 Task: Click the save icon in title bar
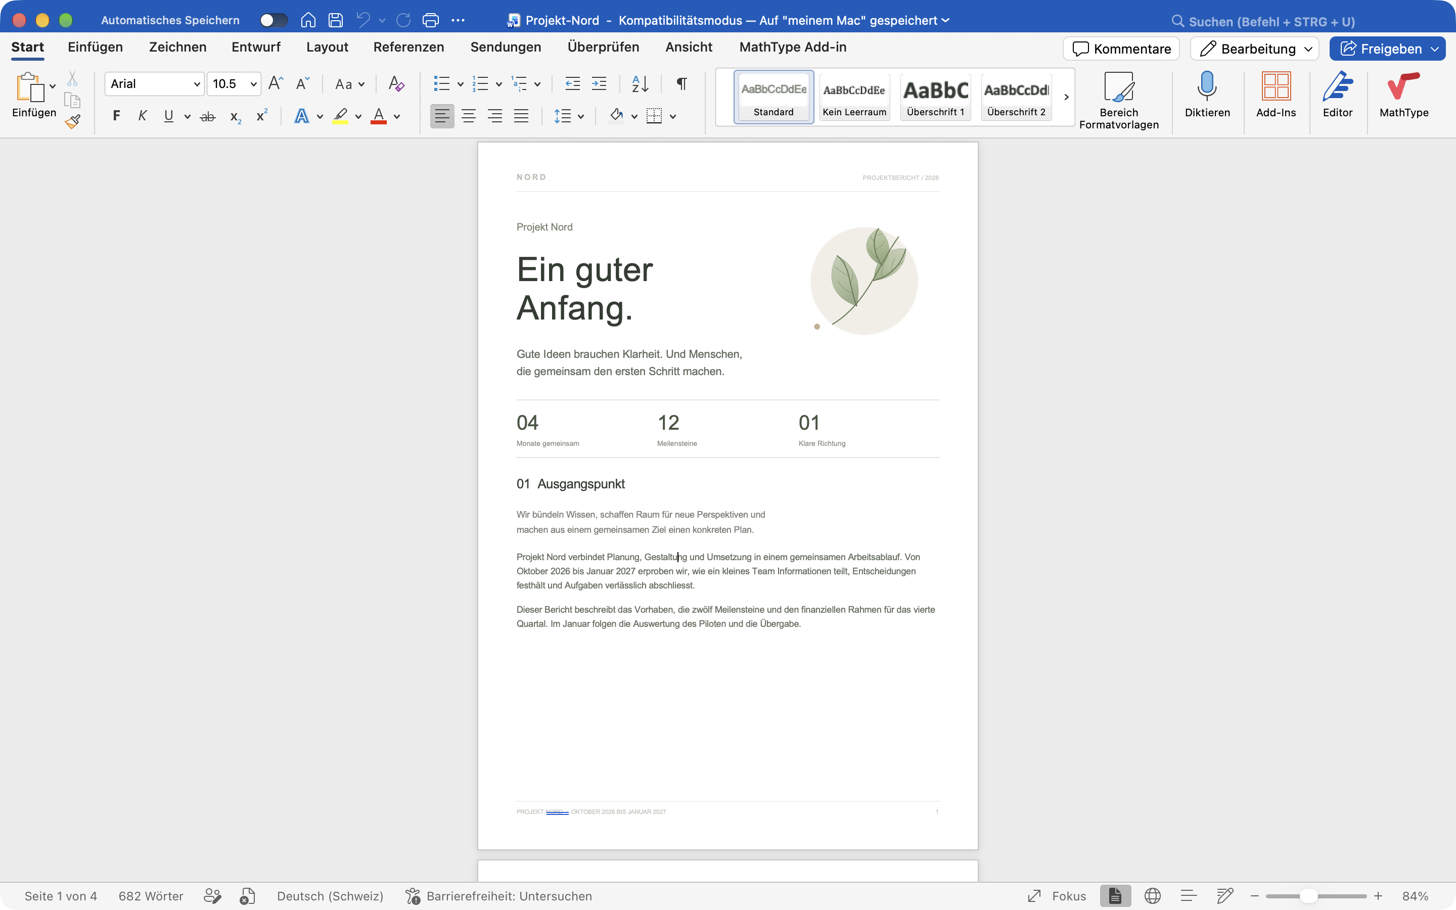(336, 20)
